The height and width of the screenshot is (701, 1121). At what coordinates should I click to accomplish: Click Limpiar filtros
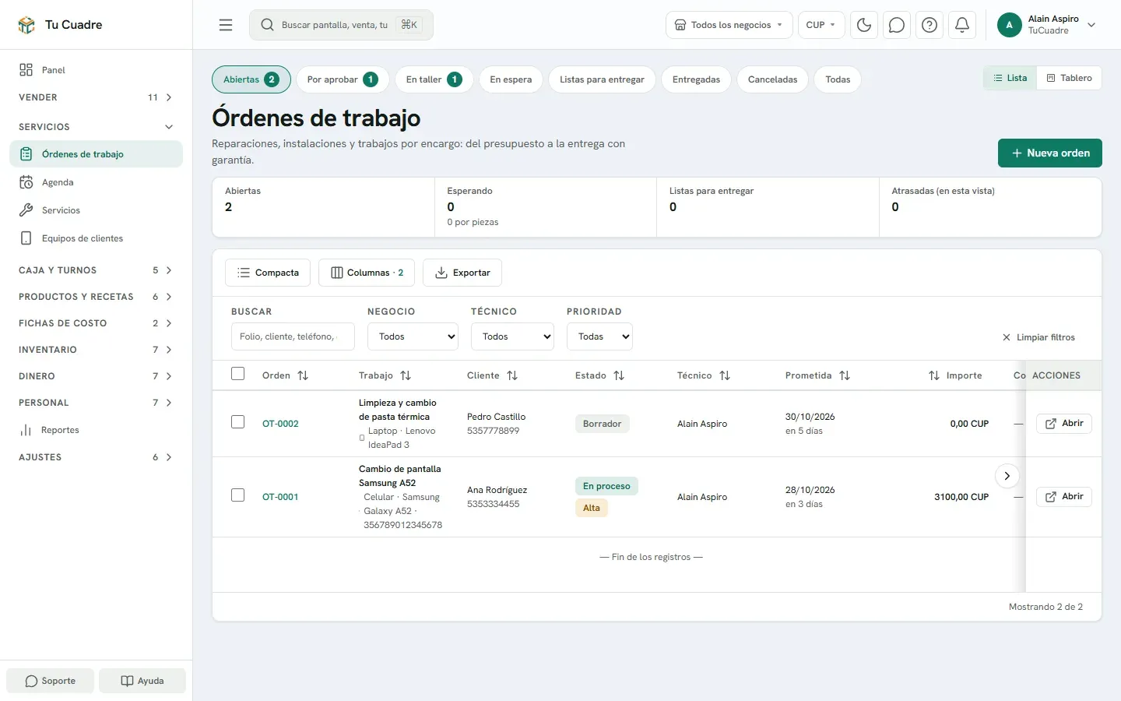tap(1038, 337)
